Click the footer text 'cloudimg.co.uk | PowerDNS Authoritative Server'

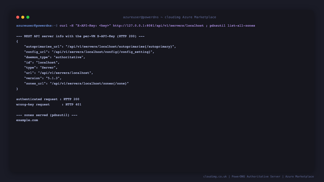tap(242, 176)
